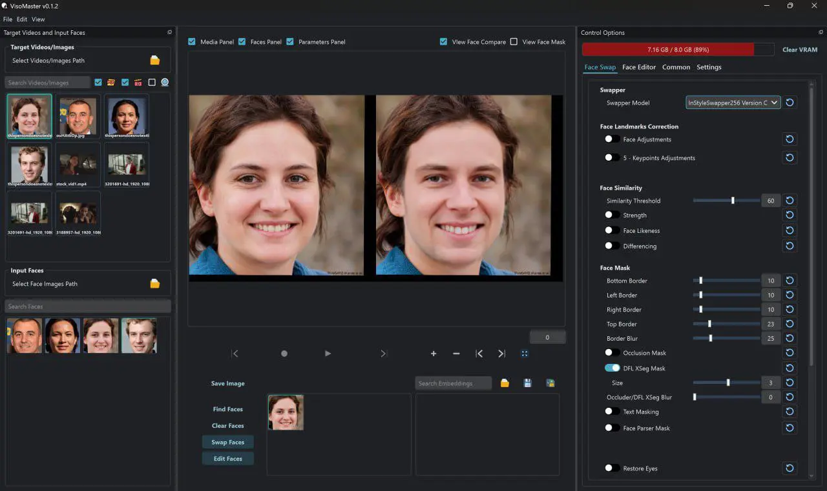Viewport: 827px width, 491px height.
Task: Select the webcam source filter icon
Action: 165,82
